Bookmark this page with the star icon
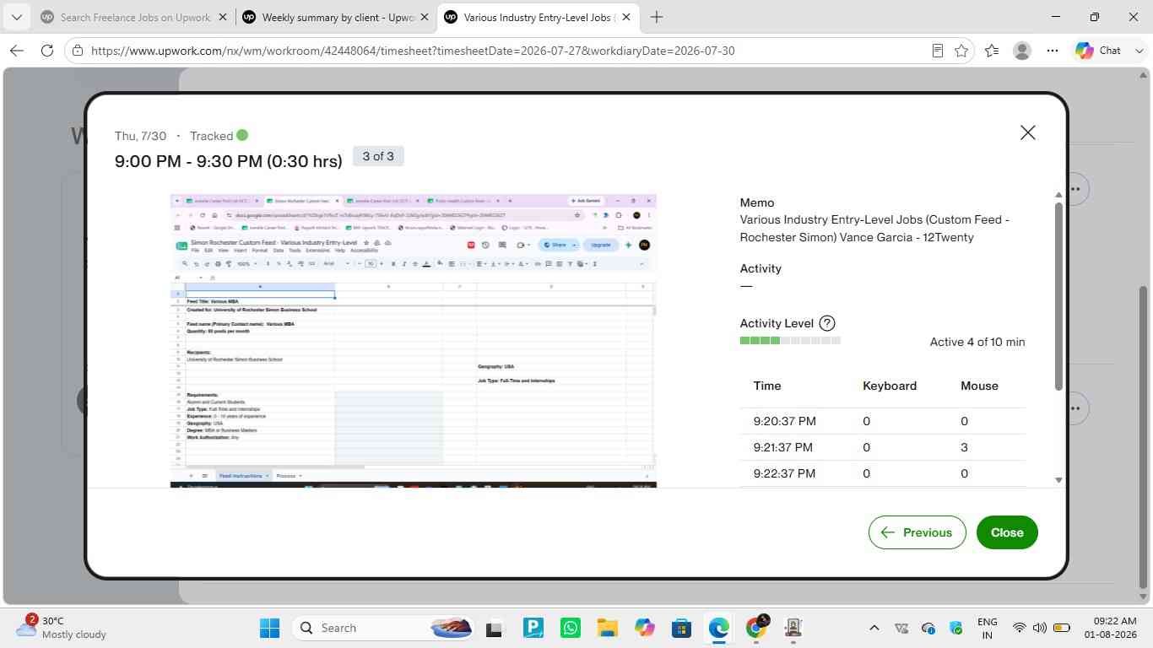This screenshot has width=1153, height=648. point(961,51)
